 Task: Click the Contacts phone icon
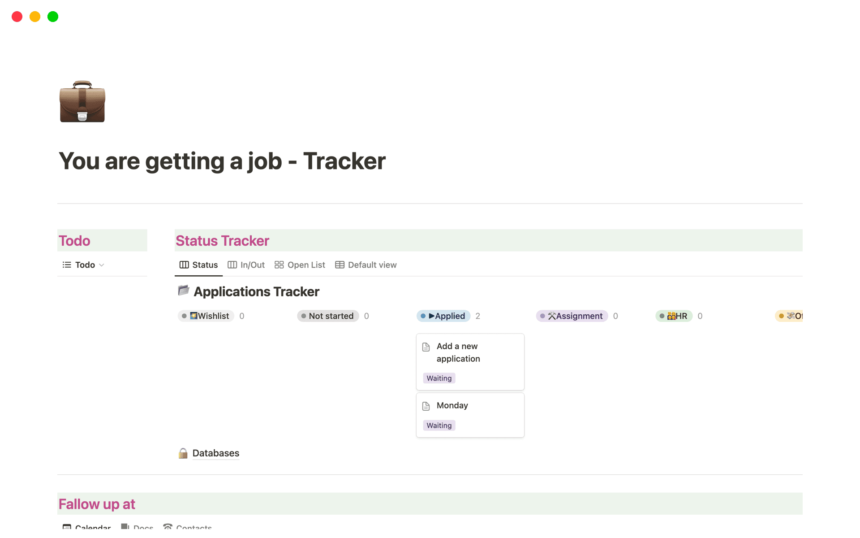coord(168,527)
